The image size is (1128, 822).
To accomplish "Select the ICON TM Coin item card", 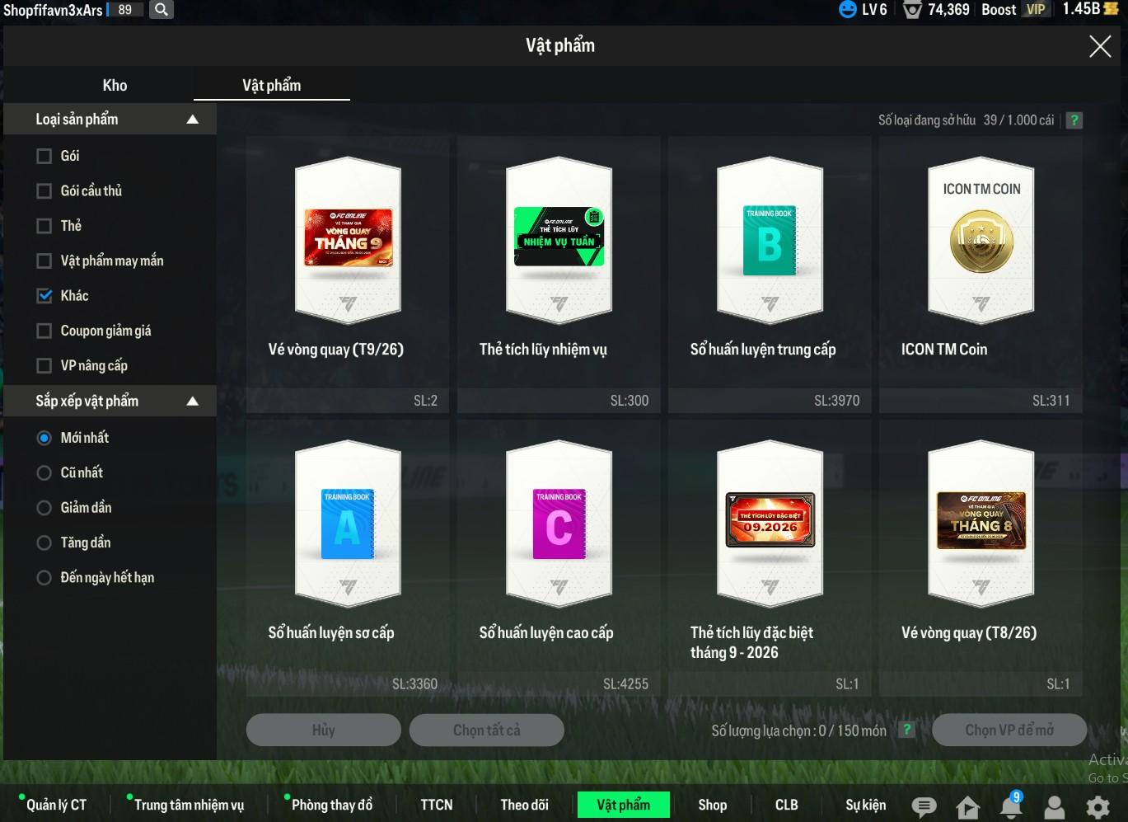I will pyautogui.click(x=981, y=274).
